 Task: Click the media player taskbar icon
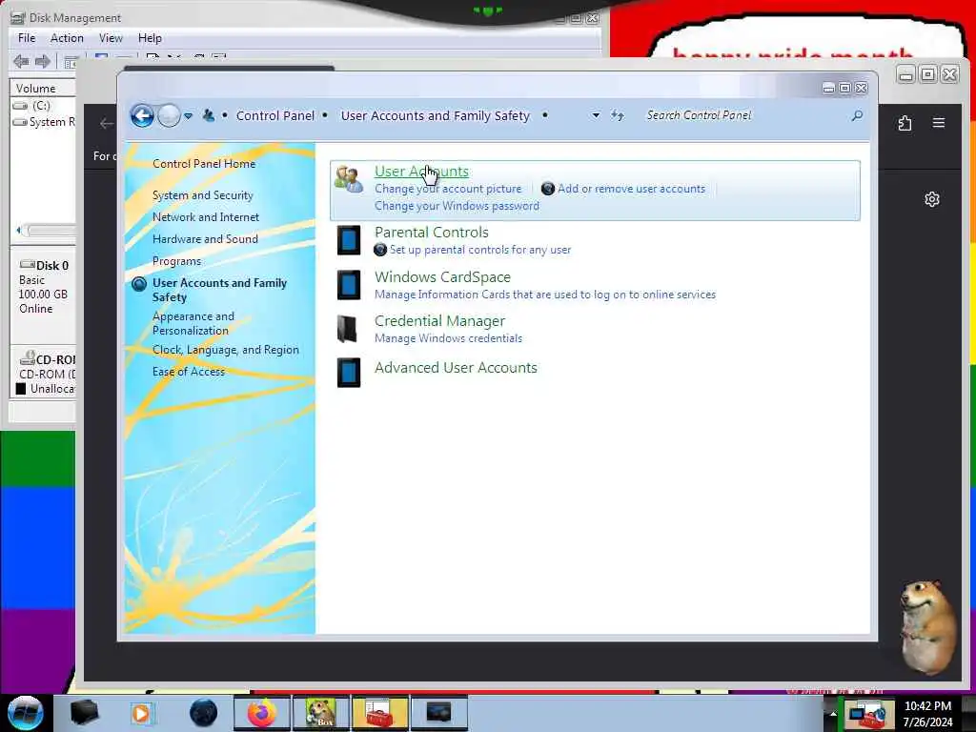(x=141, y=713)
